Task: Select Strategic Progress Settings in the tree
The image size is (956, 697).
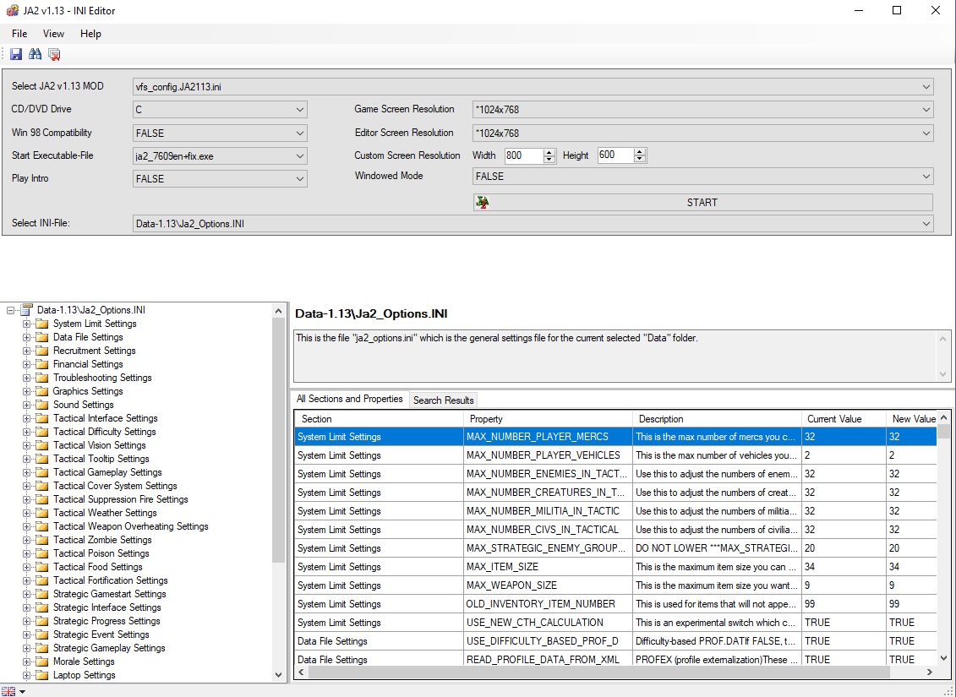Action: pyautogui.click(x=107, y=621)
